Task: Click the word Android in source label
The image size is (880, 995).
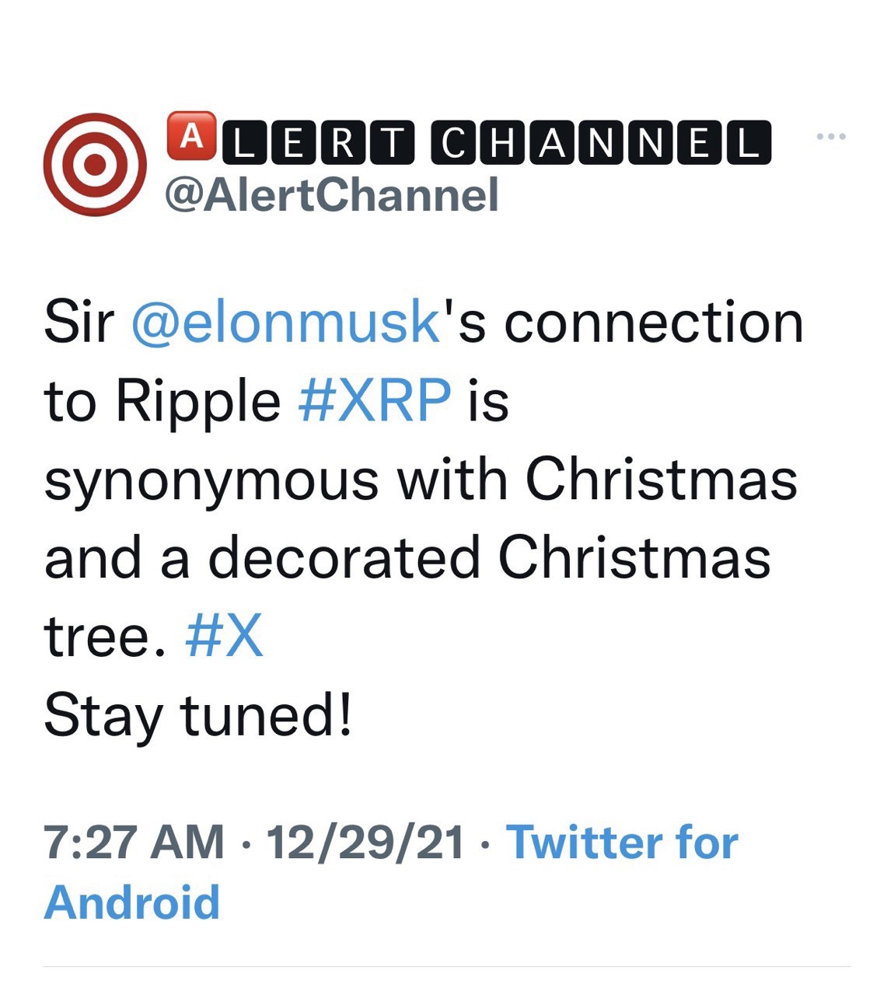Action: click(x=132, y=902)
